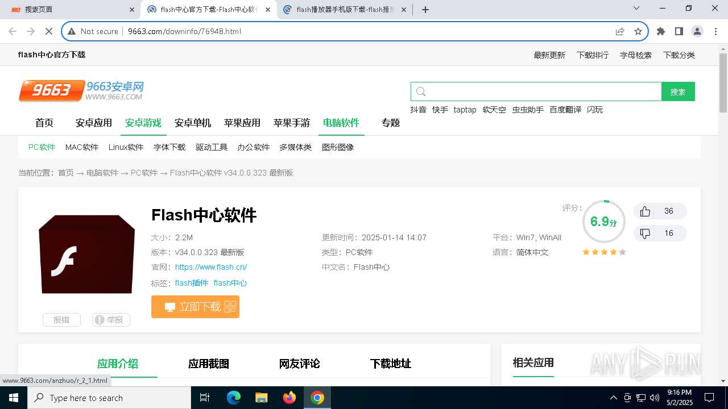
Task: Show hidden tray icons chevron
Action: [x=613, y=398]
